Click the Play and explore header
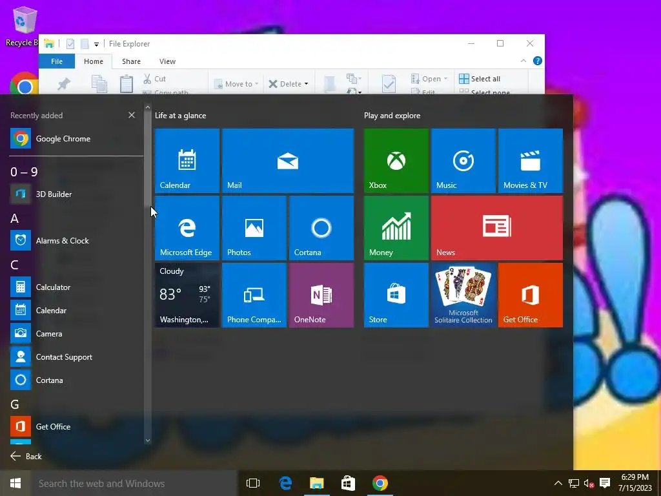 click(392, 116)
